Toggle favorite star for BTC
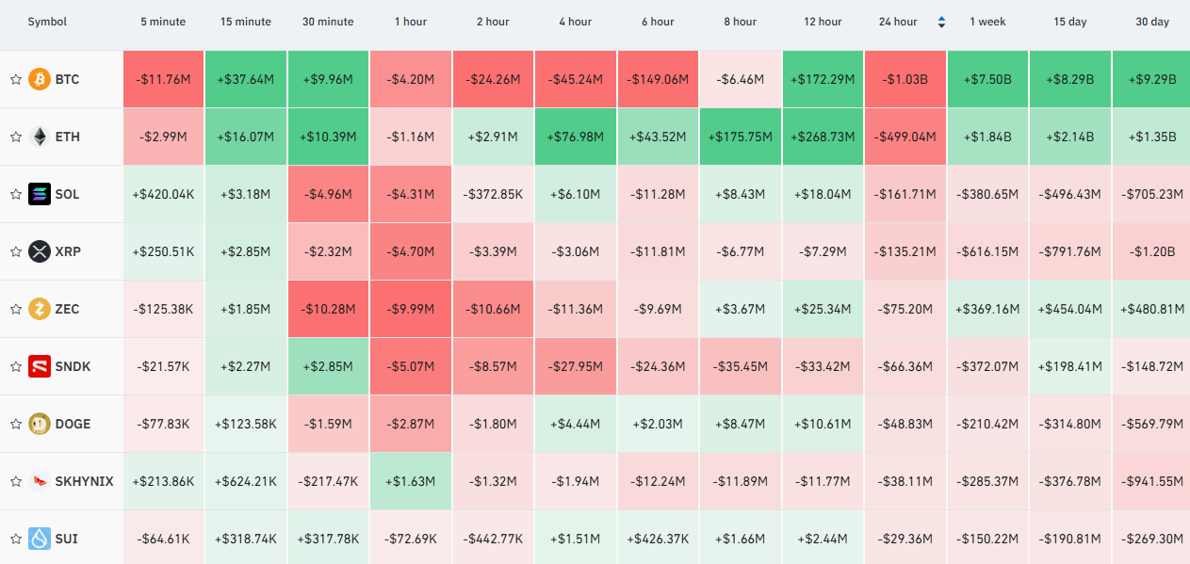The height and width of the screenshot is (564, 1190). coord(16,80)
